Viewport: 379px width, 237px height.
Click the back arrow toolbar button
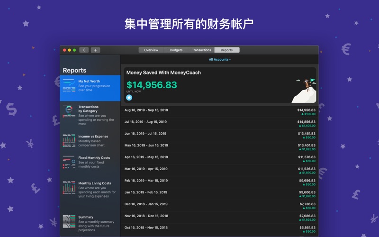pyautogui.click(x=84, y=50)
